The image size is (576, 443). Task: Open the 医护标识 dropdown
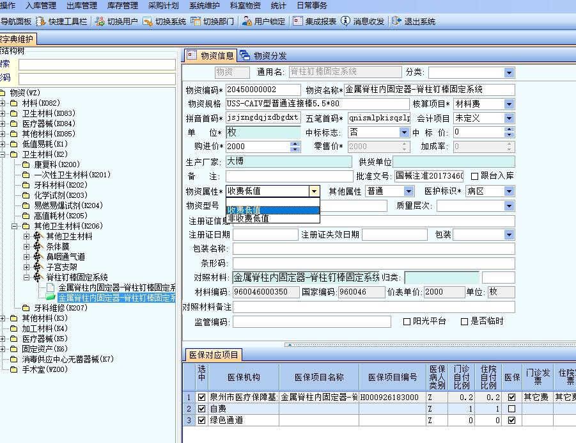coord(509,191)
